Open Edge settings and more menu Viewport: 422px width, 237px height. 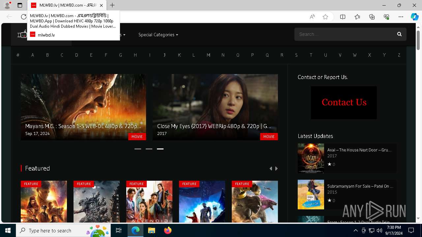(x=401, y=17)
